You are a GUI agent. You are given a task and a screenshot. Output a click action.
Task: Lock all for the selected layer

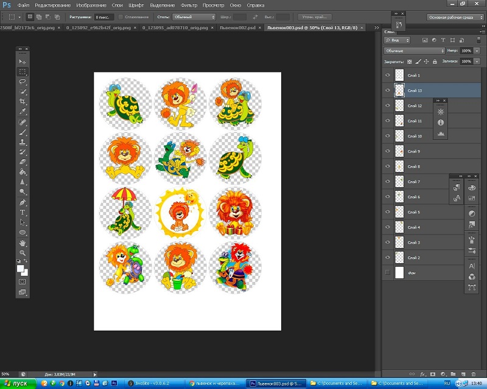coord(435,61)
